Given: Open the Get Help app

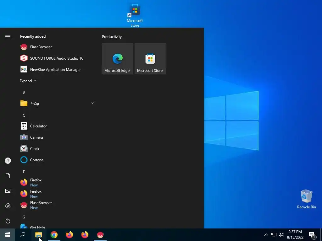Looking at the screenshot, I should pyautogui.click(x=57, y=227).
